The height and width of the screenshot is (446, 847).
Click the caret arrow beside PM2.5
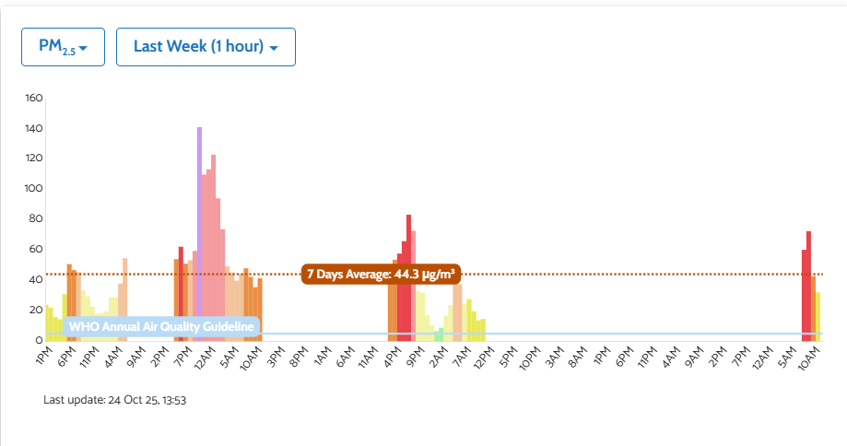point(84,48)
